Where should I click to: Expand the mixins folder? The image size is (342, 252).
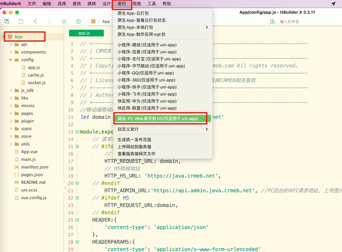coord(11,106)
